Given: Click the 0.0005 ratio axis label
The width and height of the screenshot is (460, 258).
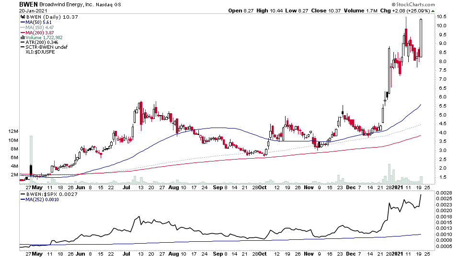Looking at the screenshot, I should click(x=444, y=247).
